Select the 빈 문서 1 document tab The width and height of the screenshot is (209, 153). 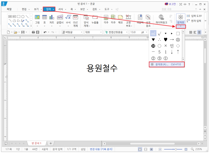[36, 143]
